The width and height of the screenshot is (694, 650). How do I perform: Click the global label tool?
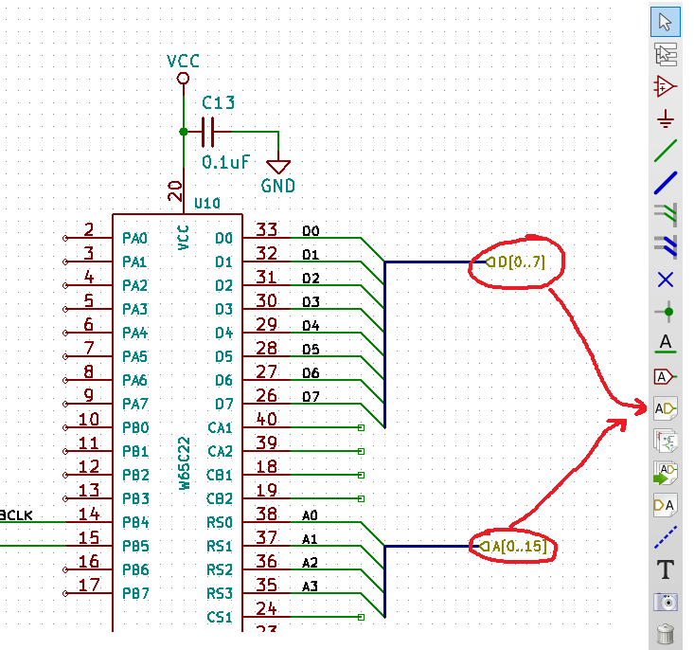[x=666, y=375]
